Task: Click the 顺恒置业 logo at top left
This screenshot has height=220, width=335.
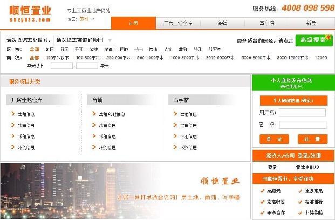Action: (30, 12)
